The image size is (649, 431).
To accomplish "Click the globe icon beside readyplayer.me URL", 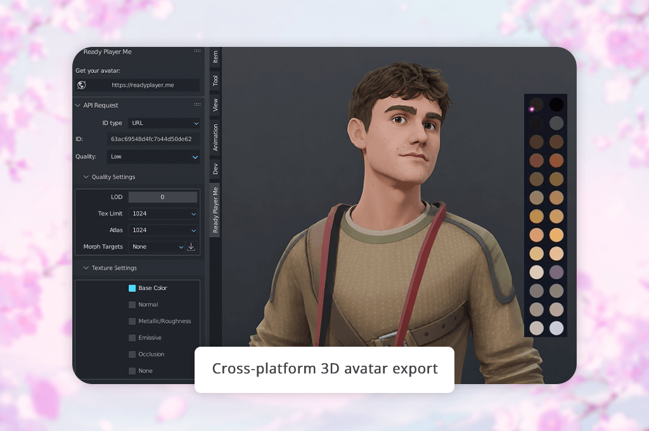I will [82, 85].
